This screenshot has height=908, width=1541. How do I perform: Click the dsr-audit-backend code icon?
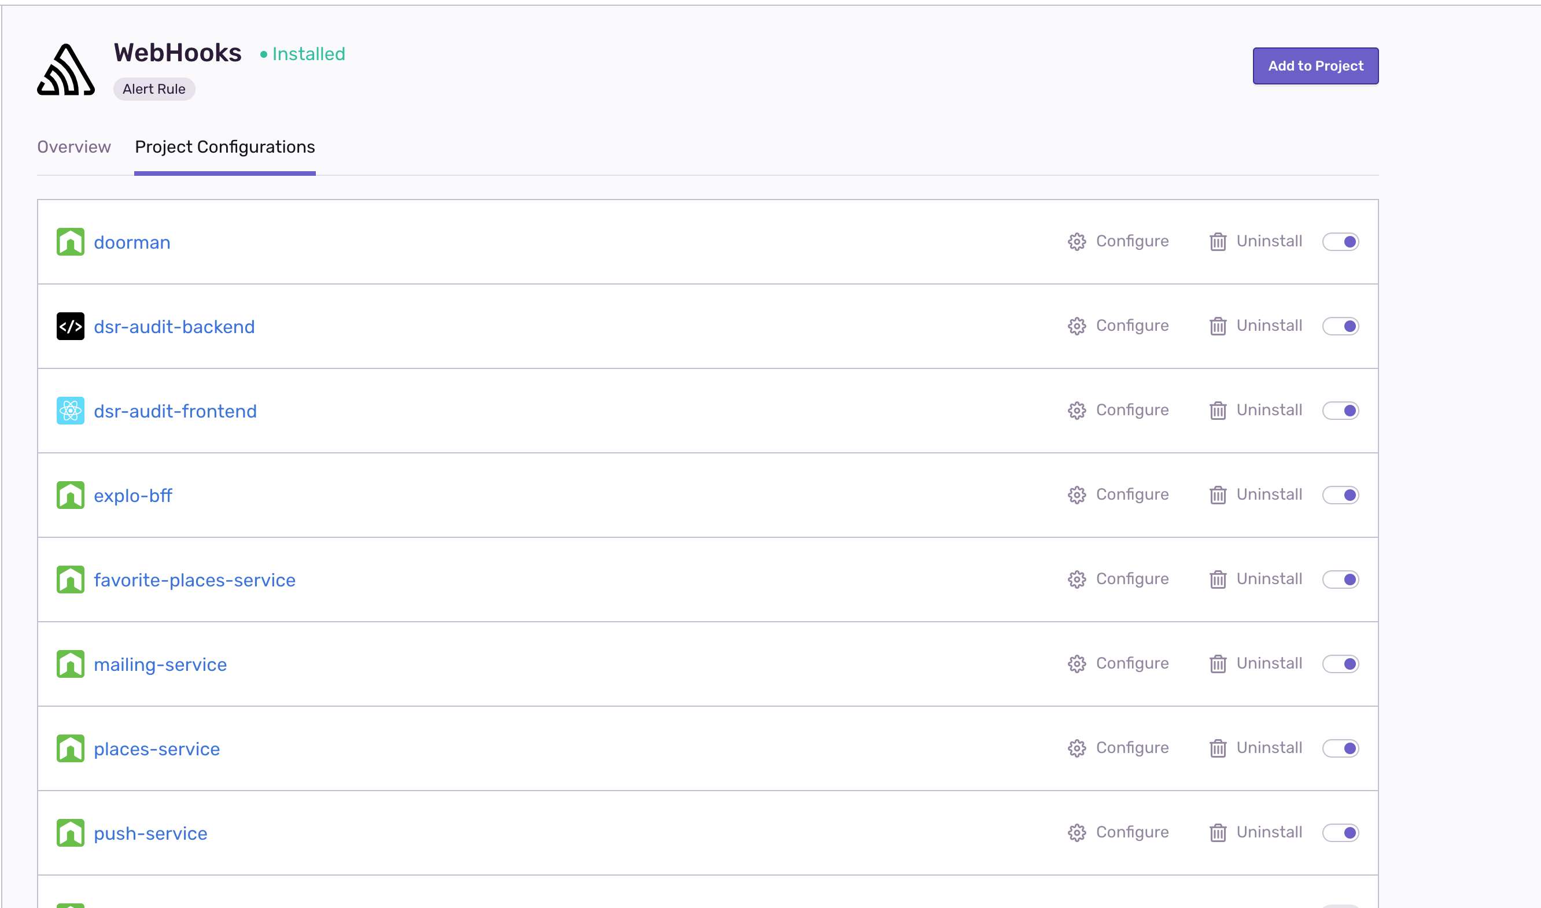71,326
